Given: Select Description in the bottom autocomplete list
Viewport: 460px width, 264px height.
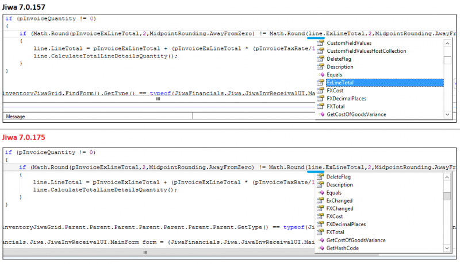Looking at the screenshot, I should (x=339, y=185).
